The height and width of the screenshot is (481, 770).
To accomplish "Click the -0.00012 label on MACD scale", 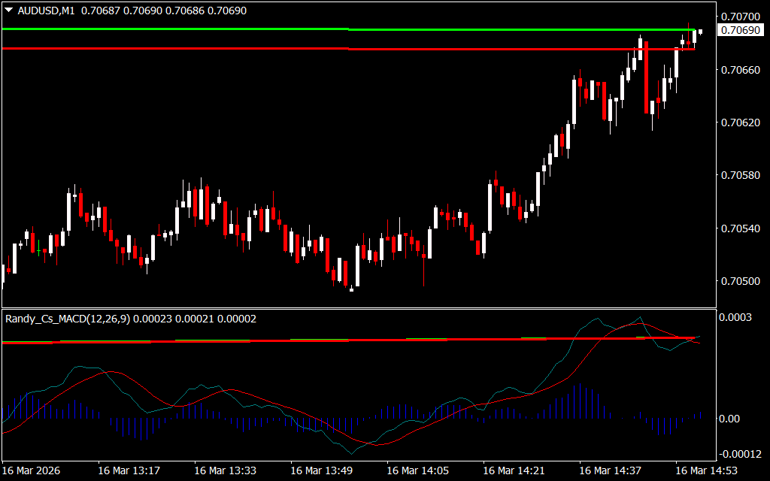I will pos(741,454).
